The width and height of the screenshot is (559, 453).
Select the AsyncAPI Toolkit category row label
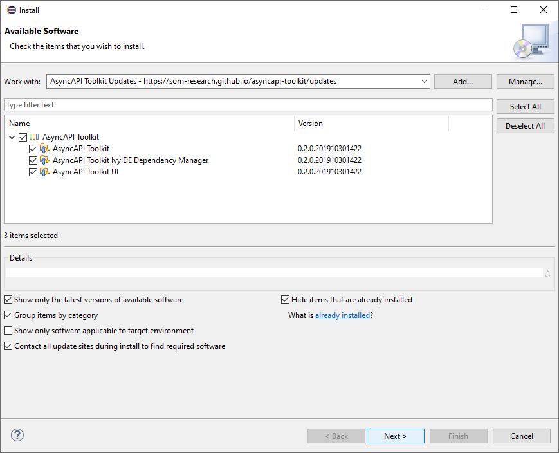tap(71, 137)
